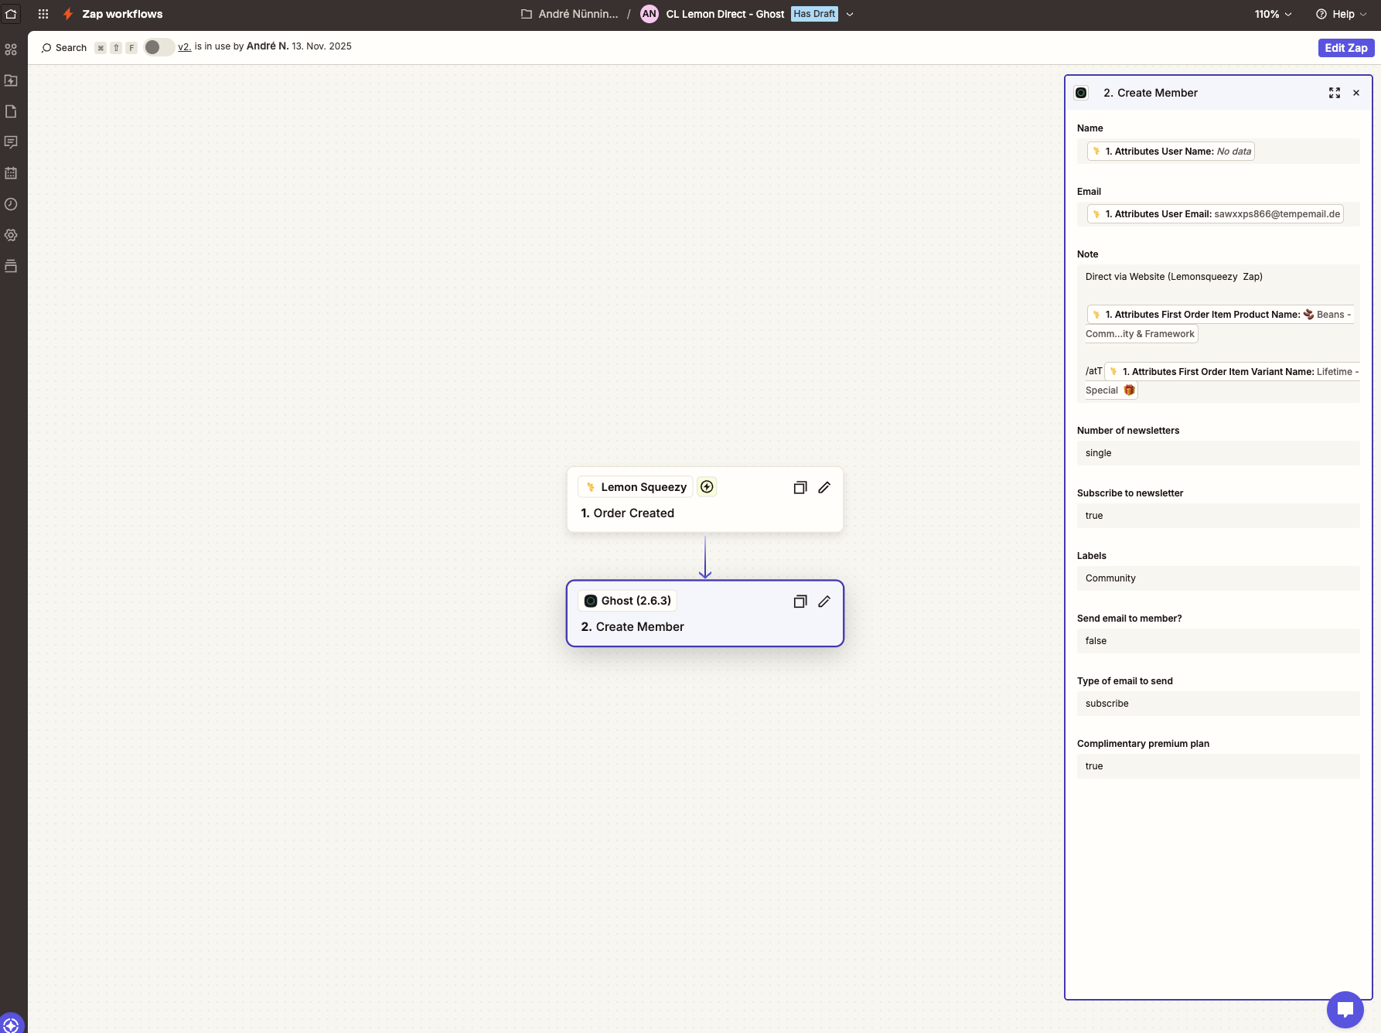Click the Send email to member 'false' value
1381x1033 pixels.
coord(1219,641)
